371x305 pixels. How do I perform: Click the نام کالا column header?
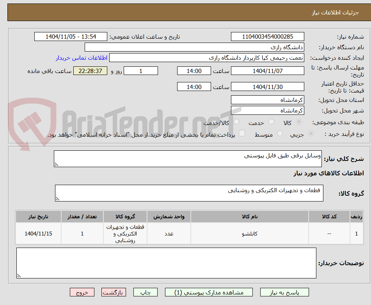pos(250,217)
